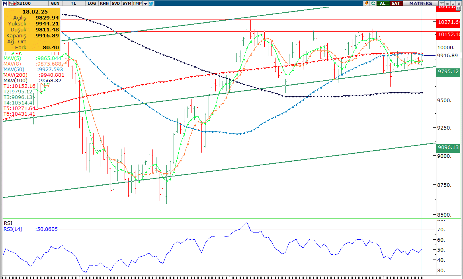Click the green AL buy button
463x279 pixels.
tap(383, 3)
